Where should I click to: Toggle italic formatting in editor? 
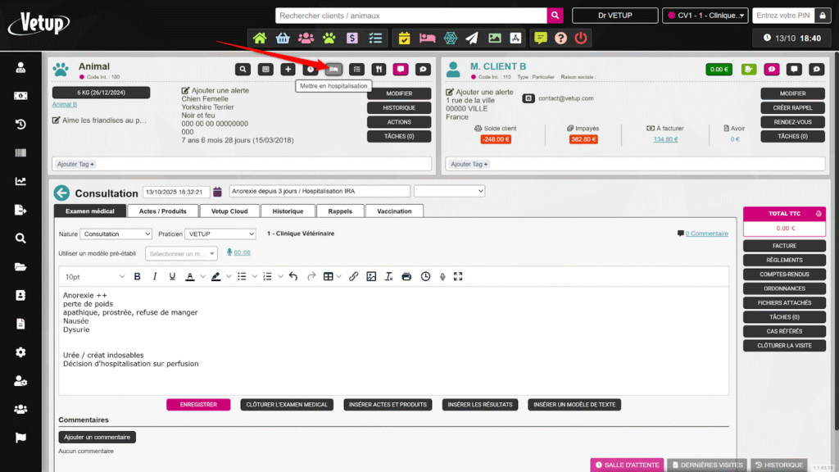[x=155, y=276]
